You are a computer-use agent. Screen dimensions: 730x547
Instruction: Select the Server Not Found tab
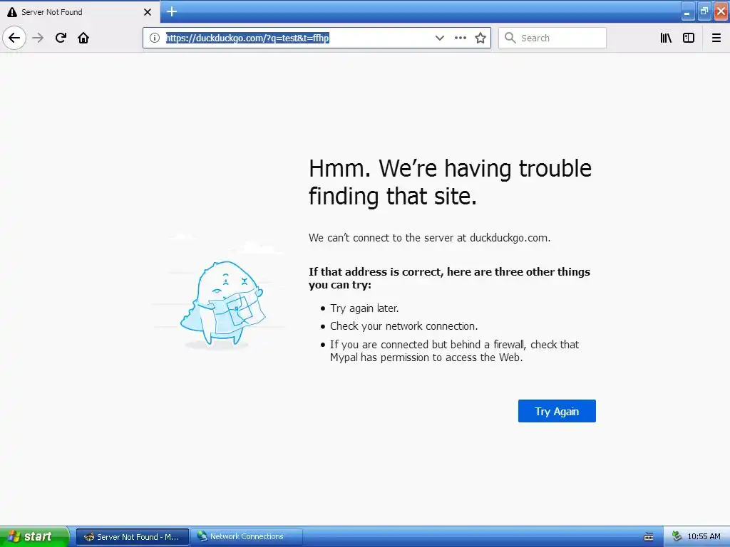coord(80,11)
